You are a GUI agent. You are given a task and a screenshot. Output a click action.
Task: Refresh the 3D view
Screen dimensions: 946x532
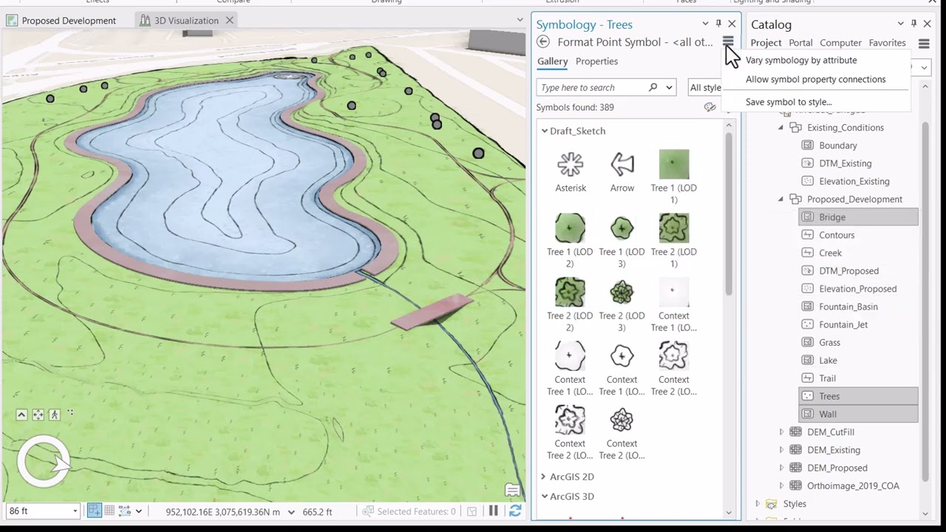point(515,511)
